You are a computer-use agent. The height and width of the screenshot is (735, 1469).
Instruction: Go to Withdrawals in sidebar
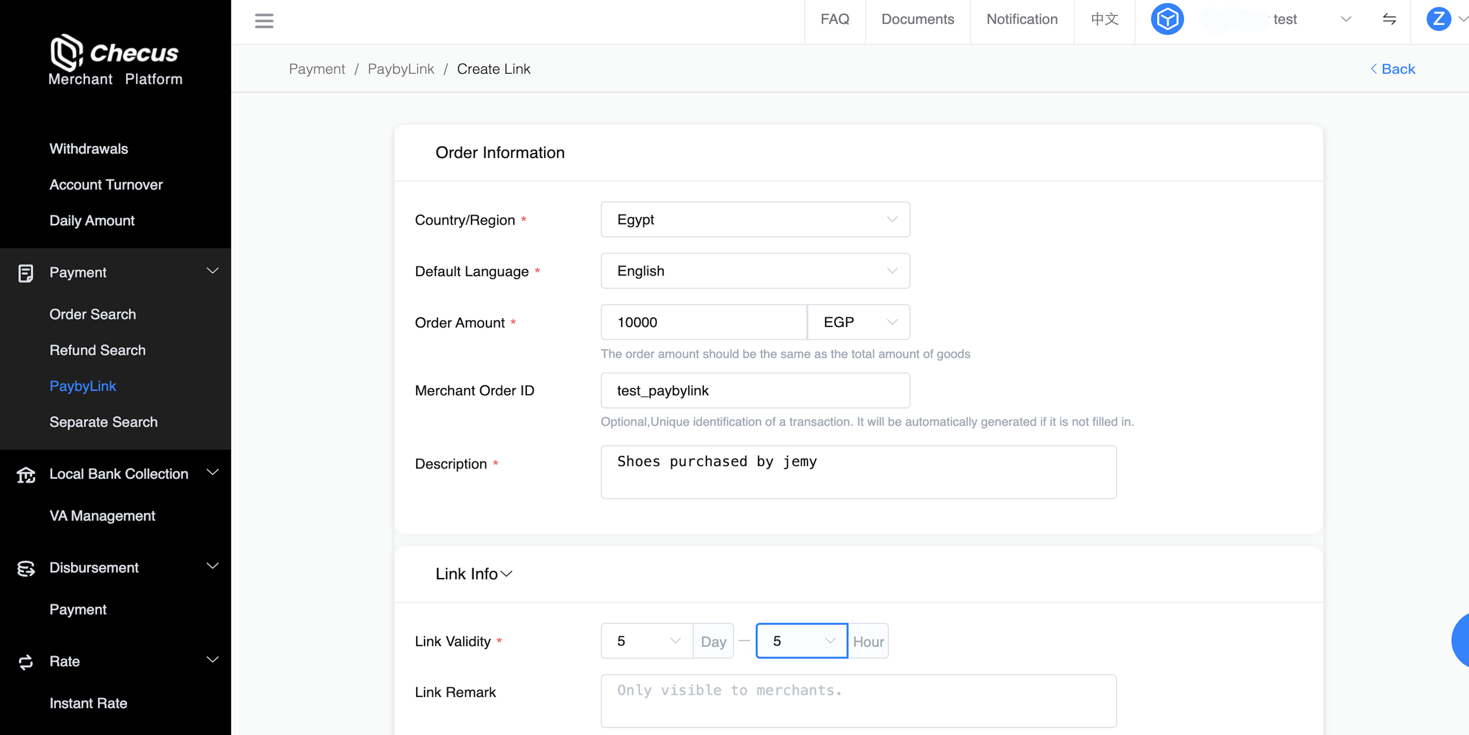coord(88,149)
